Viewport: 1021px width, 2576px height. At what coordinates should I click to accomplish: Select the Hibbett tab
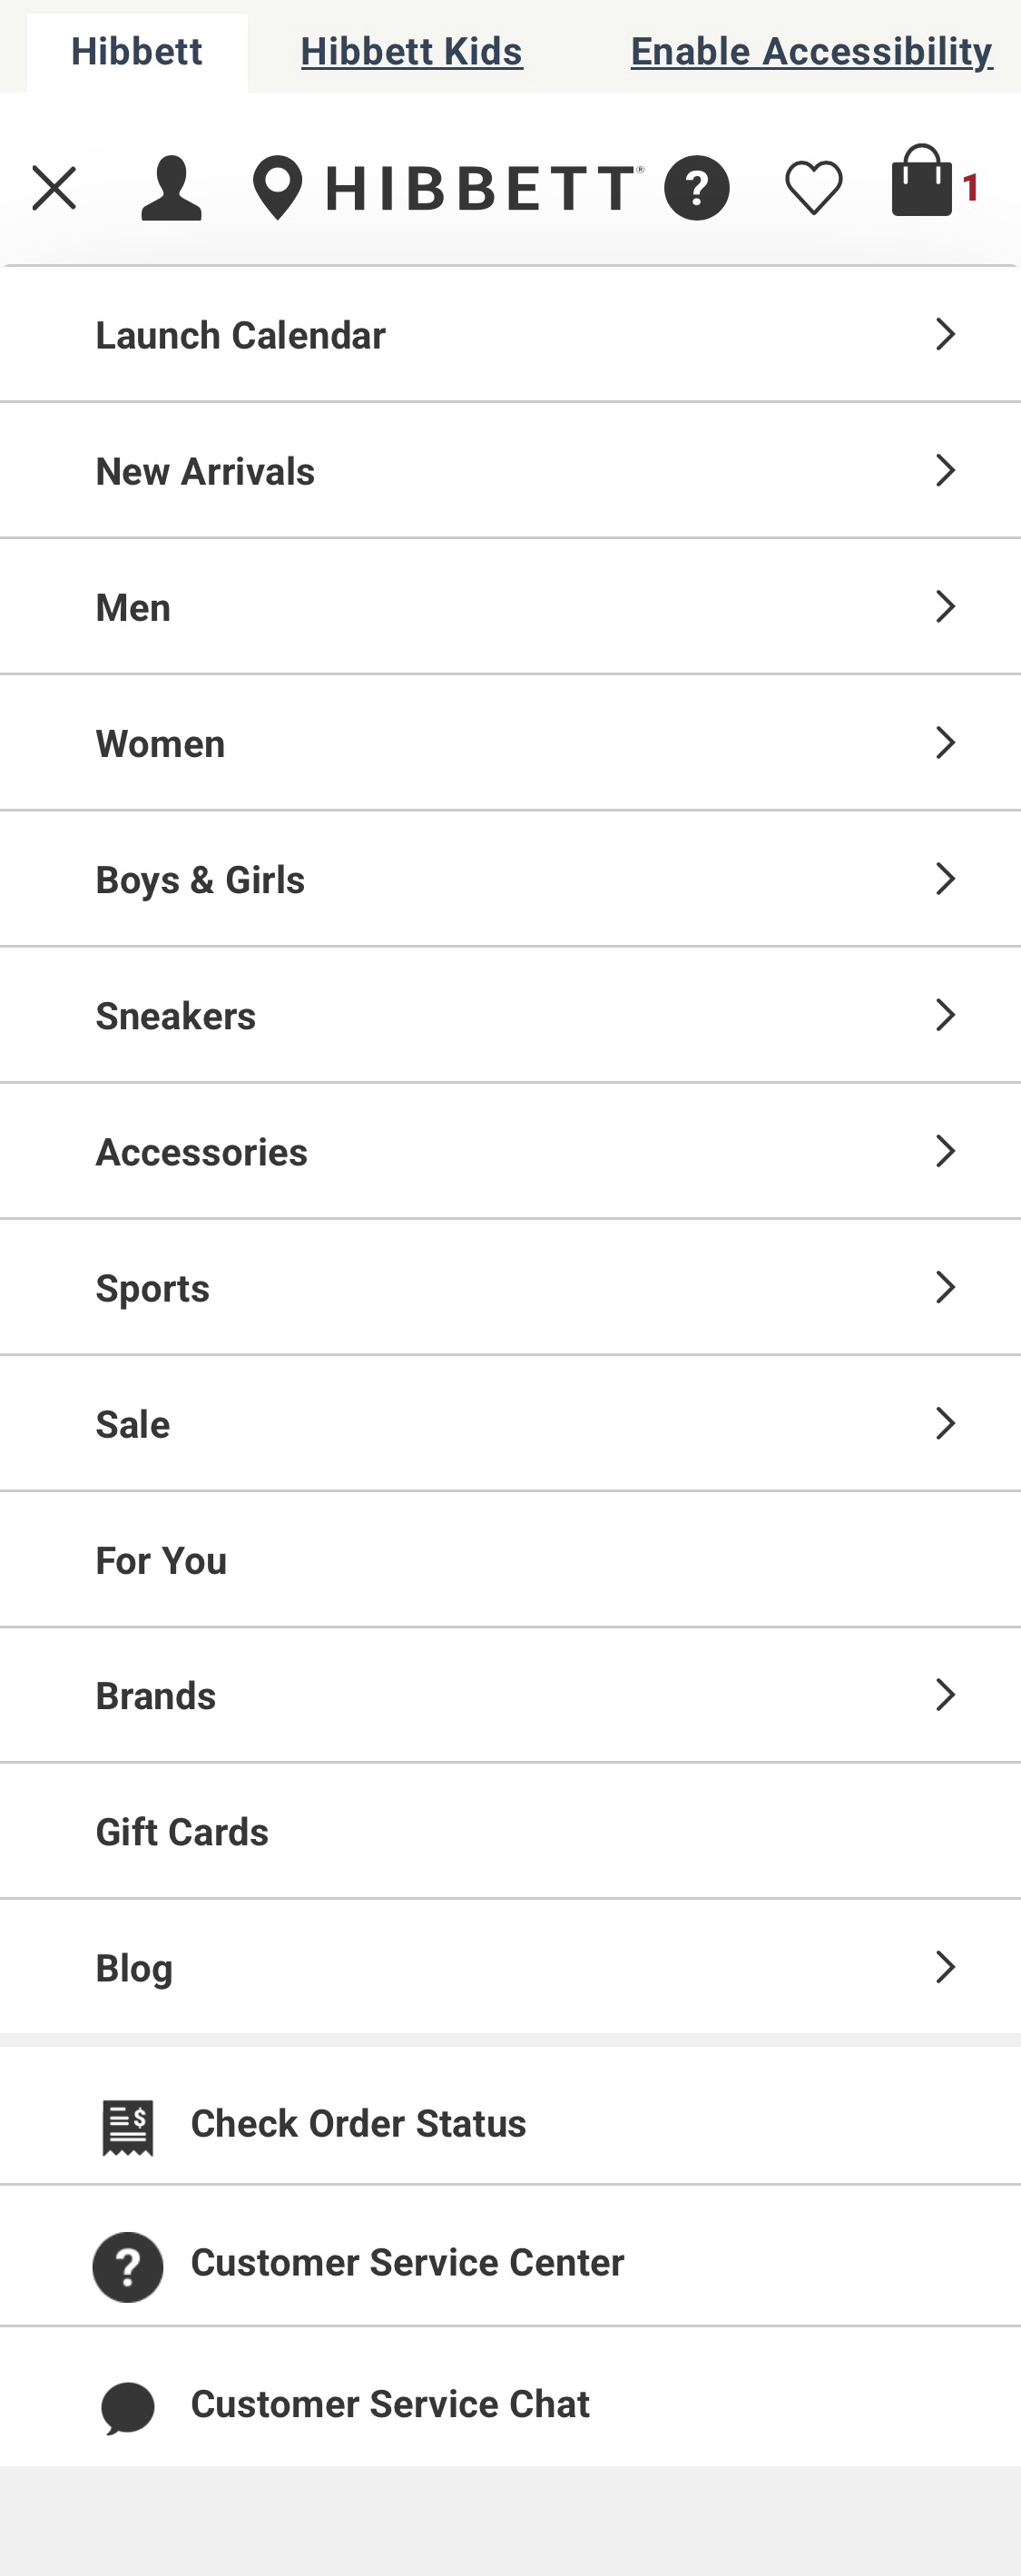(137, 52)
